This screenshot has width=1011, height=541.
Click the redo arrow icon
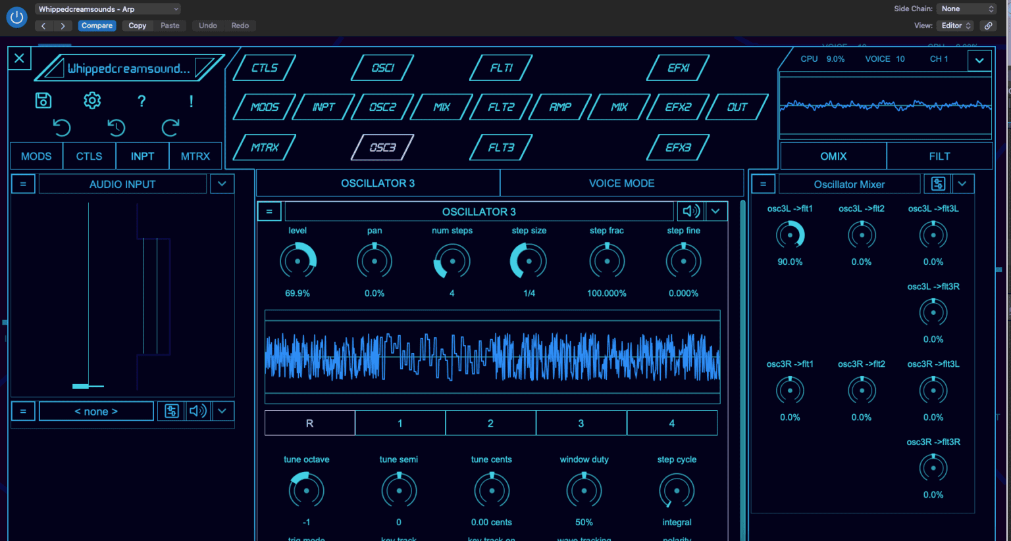coord(170,128)
